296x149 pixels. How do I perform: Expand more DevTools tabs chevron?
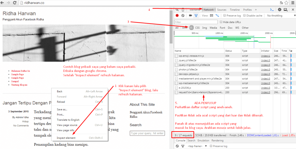[256, 10]
